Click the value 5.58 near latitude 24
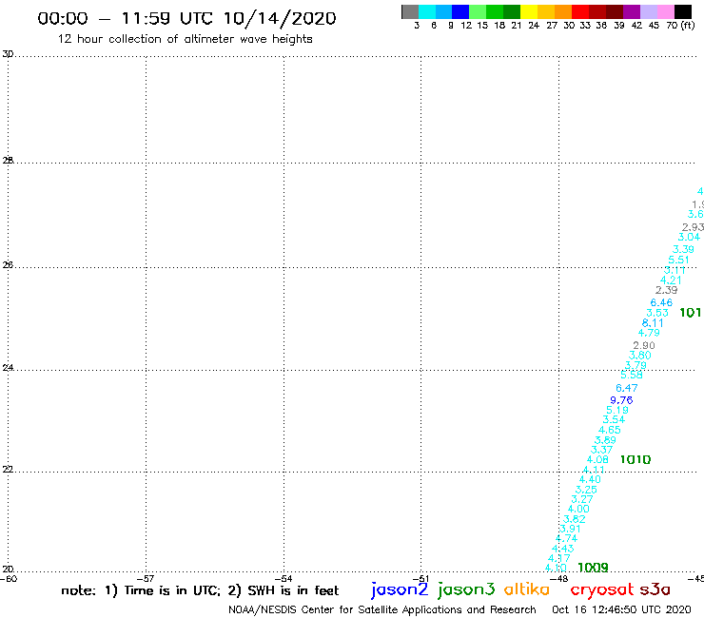Screen dimensions: 704x618 (632, 375)
